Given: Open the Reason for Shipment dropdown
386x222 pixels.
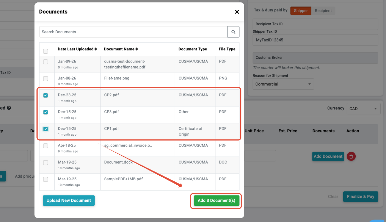Looking at the screenshot, I should pyautogui.click(x=283, y=84).
